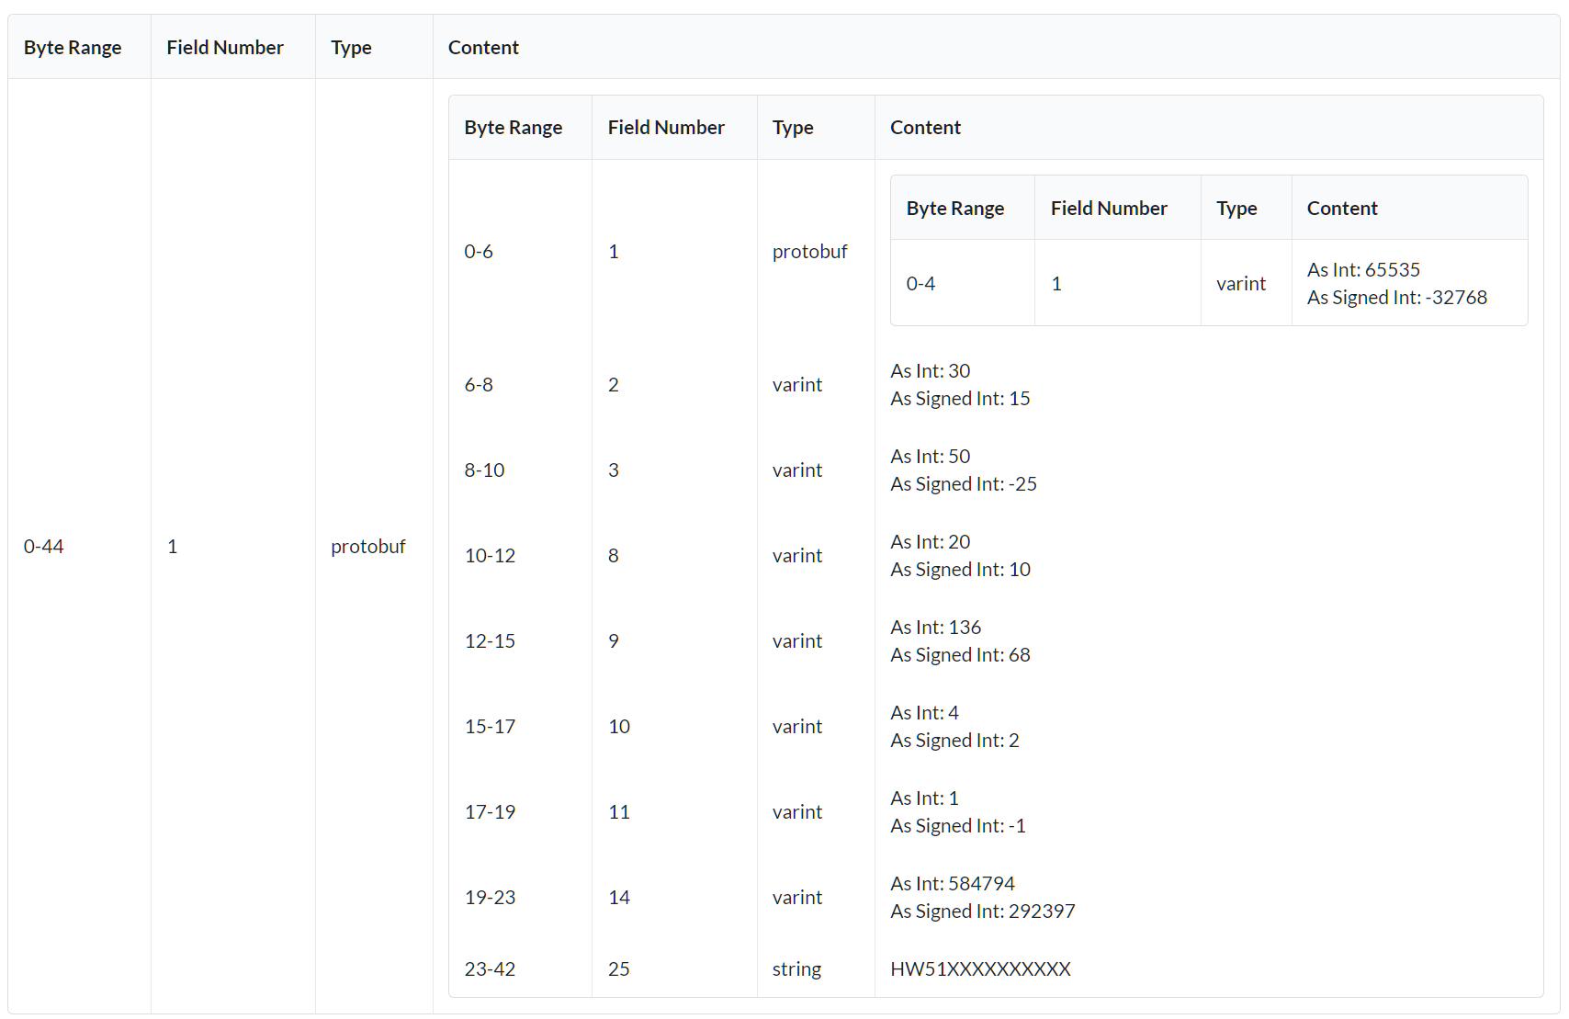Click byte range '10-12' cell
Screen dimensions: 1569x1019
pyautogui.click(x=490, y=555)
